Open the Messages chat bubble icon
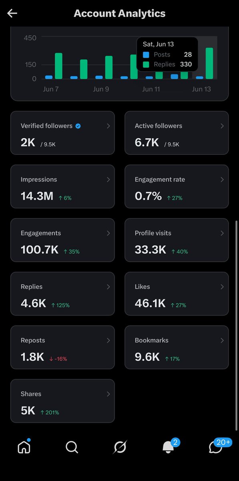Image resolution: width=239 pixels, height=481 pixels. pos(215,447)
